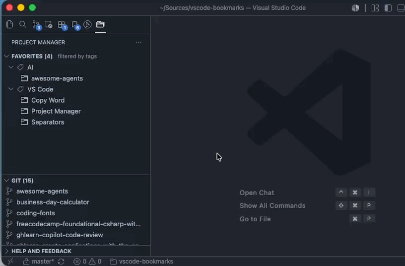Click git branch icon beside coding-fonts
The image size is (405, 266).
(x=9, y=213)
